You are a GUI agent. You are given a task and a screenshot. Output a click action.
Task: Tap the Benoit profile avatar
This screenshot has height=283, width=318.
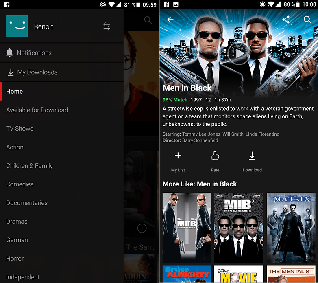point(17,26)
